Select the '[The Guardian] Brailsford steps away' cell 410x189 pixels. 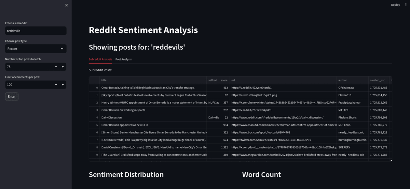tap(153, 155)
